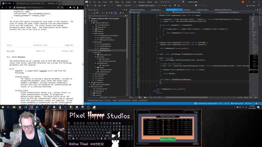This screenshot has width=262, height=147.
Task: Open the Windows Start menu
Action: point(3,107)
